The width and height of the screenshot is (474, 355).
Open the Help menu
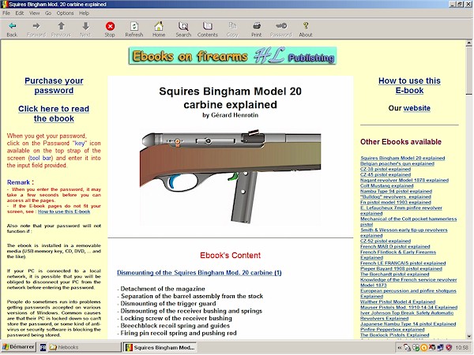pos(84,13)
